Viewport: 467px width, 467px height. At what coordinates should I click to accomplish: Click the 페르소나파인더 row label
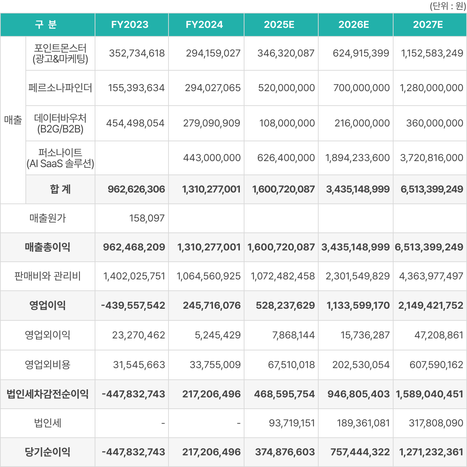60,88
